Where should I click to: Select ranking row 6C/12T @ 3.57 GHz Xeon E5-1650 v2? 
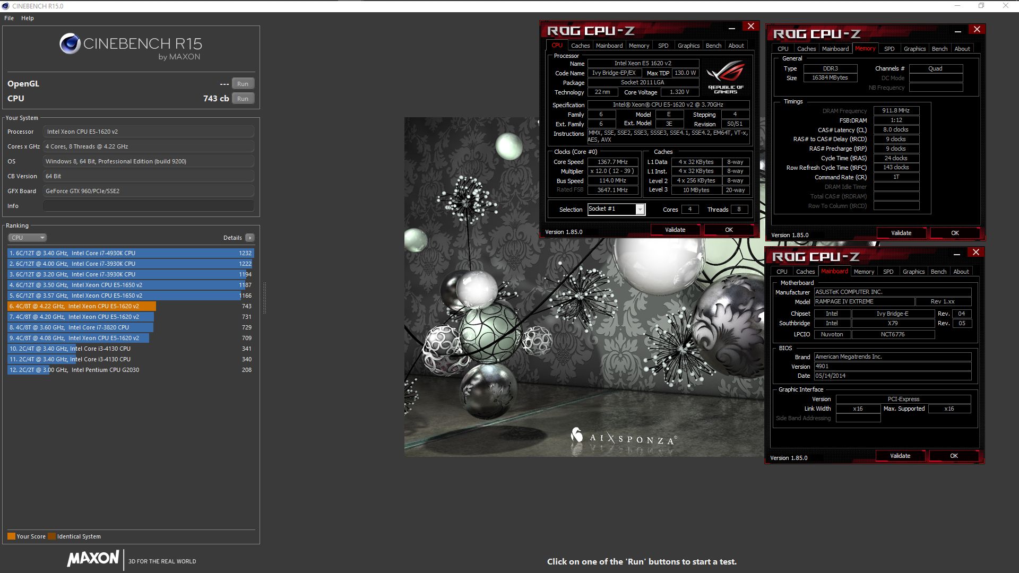(x=131, y=296)
